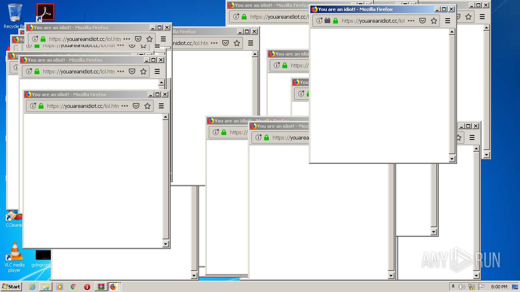This screenshot has width=520, height=292.
Task: Click the Pocket icon in the middle left-stack window
Action: tap(132, 71)
